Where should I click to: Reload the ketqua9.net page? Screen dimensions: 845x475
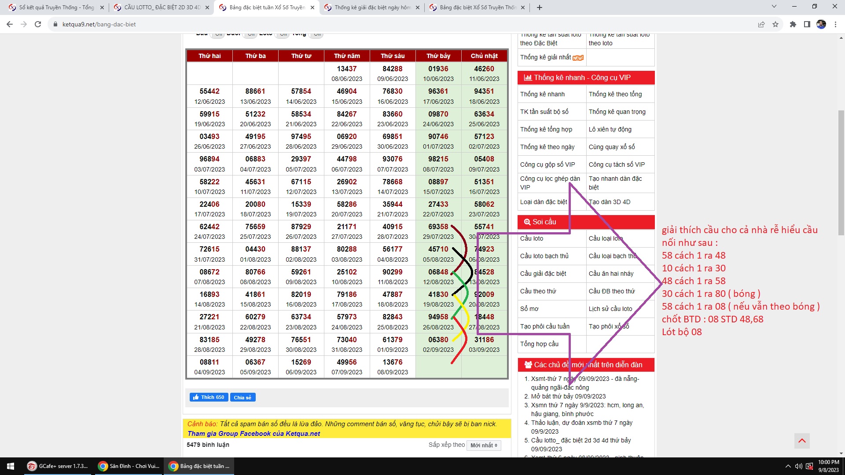point(38,24)
